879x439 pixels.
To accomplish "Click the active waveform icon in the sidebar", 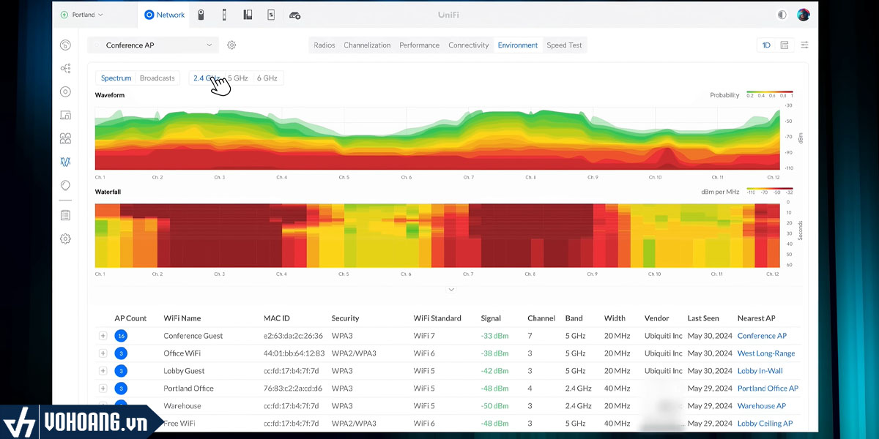I will click(x=65, y=162).
